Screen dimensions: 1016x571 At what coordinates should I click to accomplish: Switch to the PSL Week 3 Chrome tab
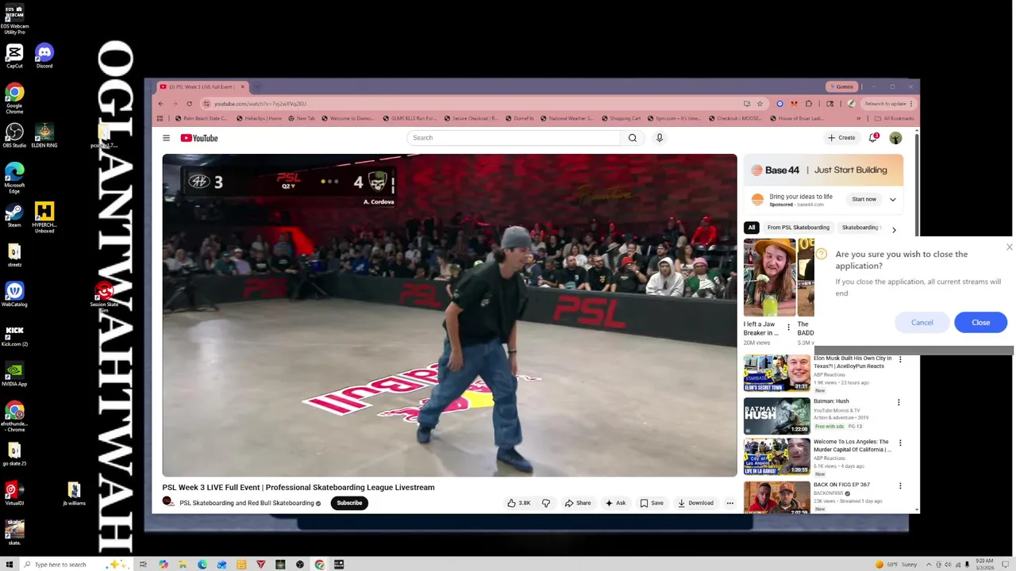point(202,86)
